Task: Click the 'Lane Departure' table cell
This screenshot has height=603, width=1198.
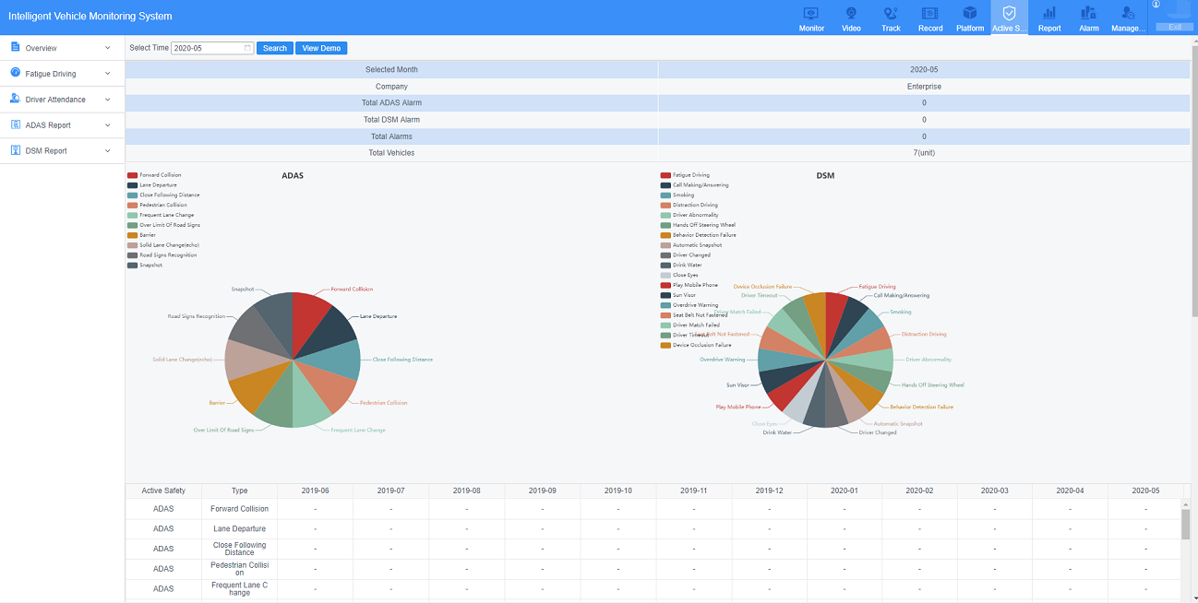Action: point(239,529)
